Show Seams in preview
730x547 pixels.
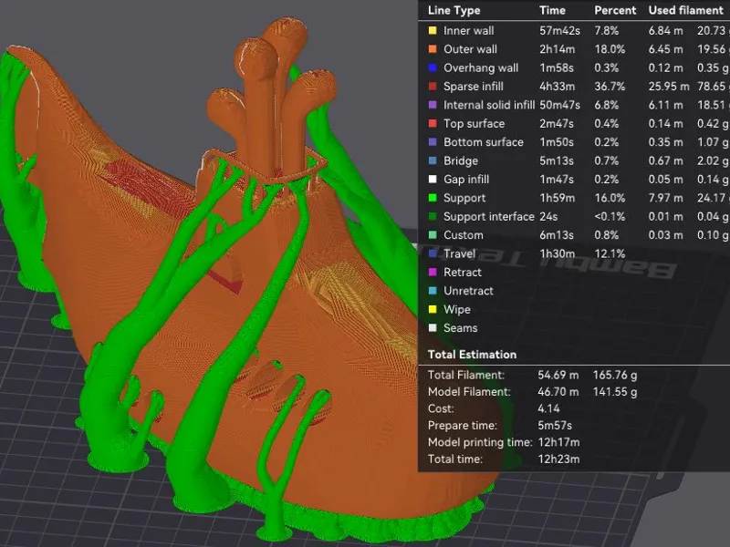tap(460, 328)
